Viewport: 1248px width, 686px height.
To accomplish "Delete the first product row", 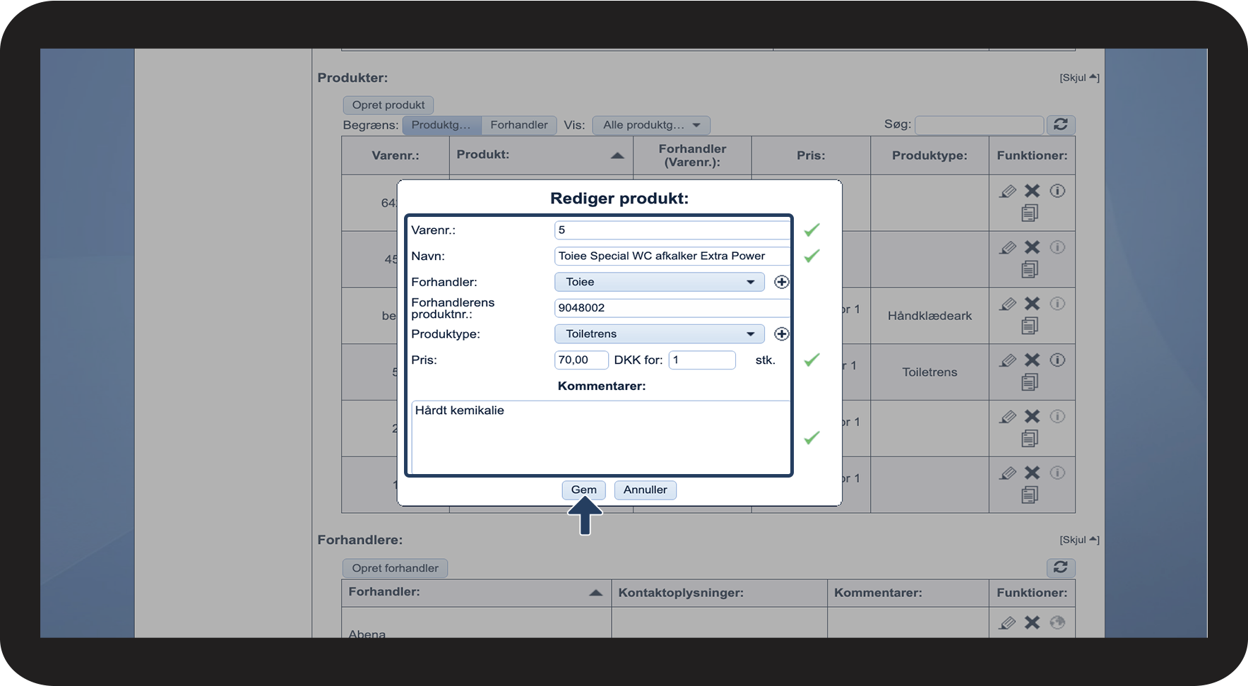I will click(1033, 191).
